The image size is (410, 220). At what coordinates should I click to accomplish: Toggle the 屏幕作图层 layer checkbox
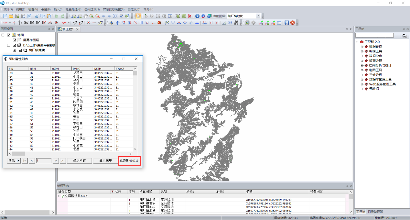(14, 40)
